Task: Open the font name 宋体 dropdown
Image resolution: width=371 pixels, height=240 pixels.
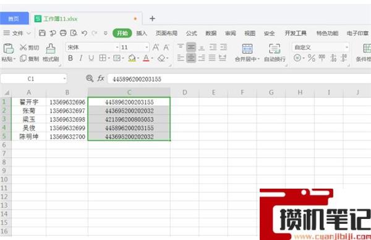Action: click(117, 48)
